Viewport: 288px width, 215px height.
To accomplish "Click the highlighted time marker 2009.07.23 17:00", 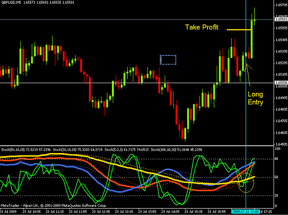I will (246, 212).
